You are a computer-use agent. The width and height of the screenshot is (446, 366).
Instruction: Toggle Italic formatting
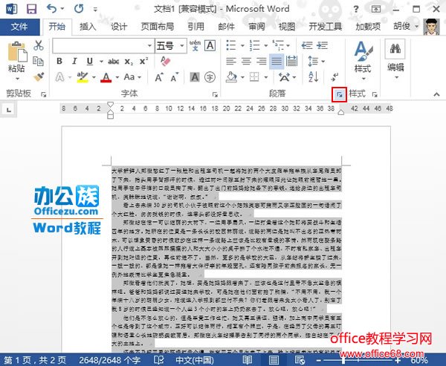tap(74, 61)
